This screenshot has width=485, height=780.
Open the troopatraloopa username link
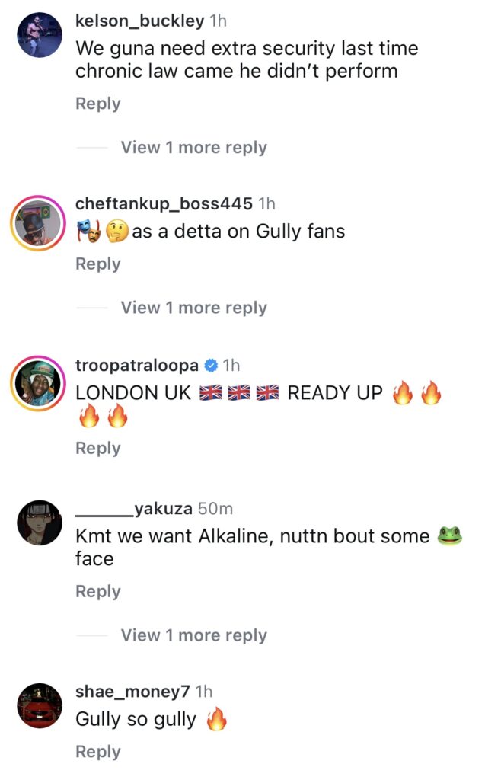(137, 365)
